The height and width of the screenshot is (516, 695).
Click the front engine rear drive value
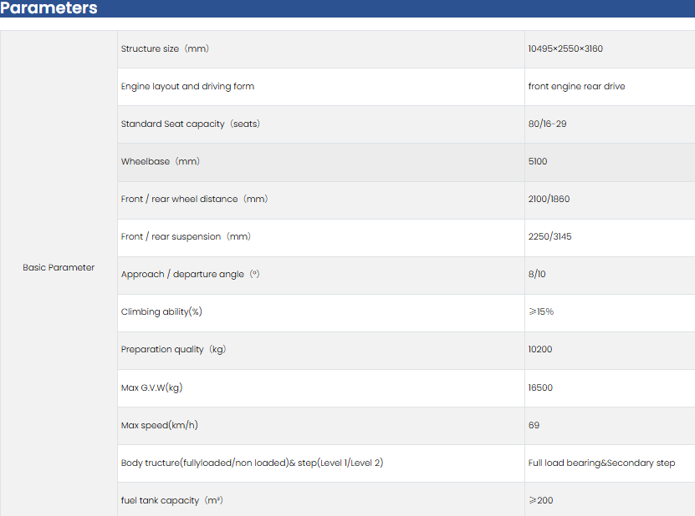click(x=576, y=87)
